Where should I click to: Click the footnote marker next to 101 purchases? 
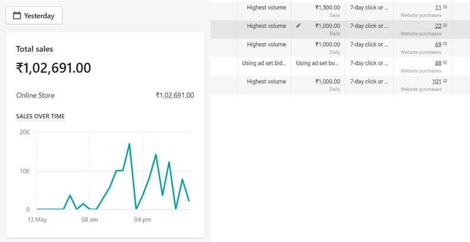445,81
